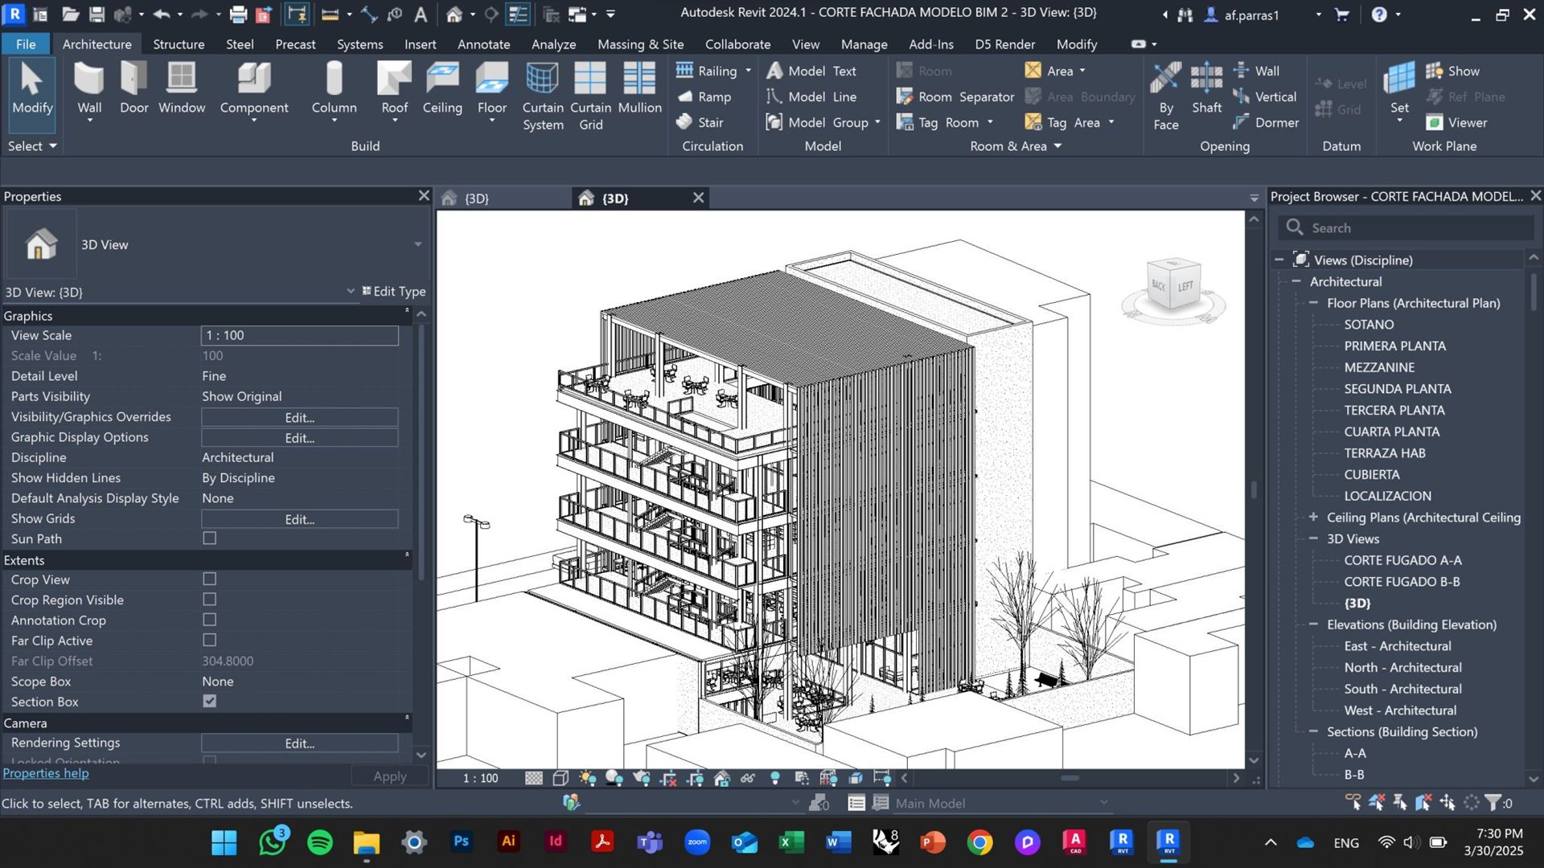Click the Open folder icon in quick access toolbar
Screen dimensions: 1544x868
click(70, 14)
